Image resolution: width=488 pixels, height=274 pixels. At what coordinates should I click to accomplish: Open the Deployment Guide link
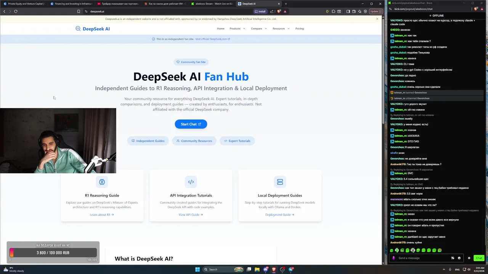point(280,215)
